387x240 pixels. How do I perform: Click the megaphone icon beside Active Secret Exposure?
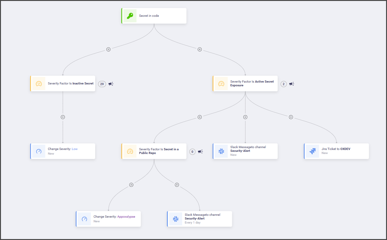click(292, 84)
